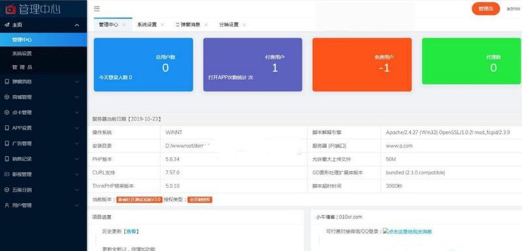Click the 影视管理 video icon

tap(7, 174)
